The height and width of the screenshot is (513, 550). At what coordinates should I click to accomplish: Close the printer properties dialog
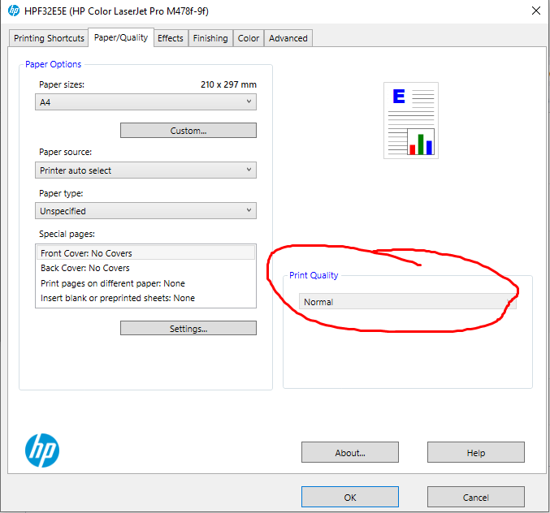[535, 11]
